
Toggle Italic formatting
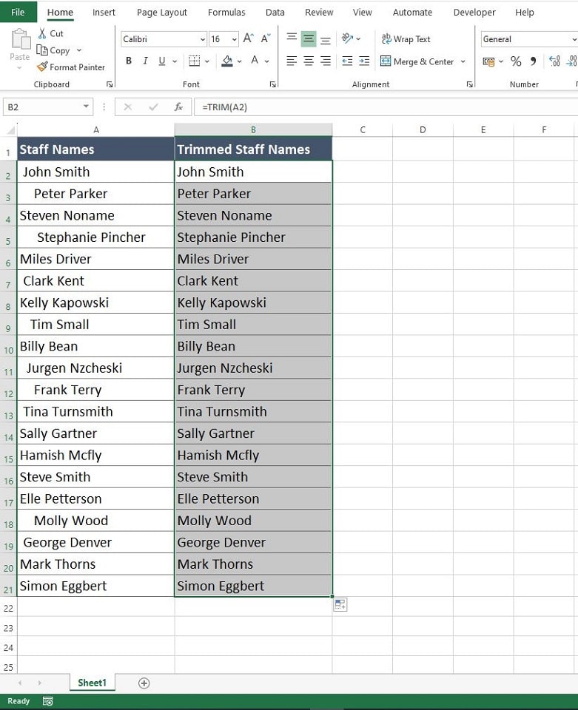[145, 61]
